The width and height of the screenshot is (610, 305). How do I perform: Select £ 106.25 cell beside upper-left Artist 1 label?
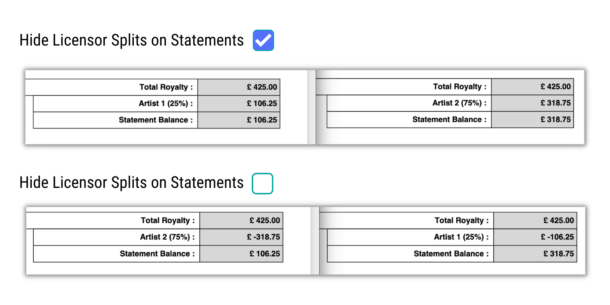239,104
